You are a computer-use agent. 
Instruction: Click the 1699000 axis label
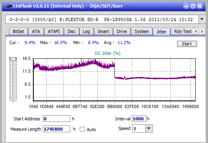click(191, 106)
